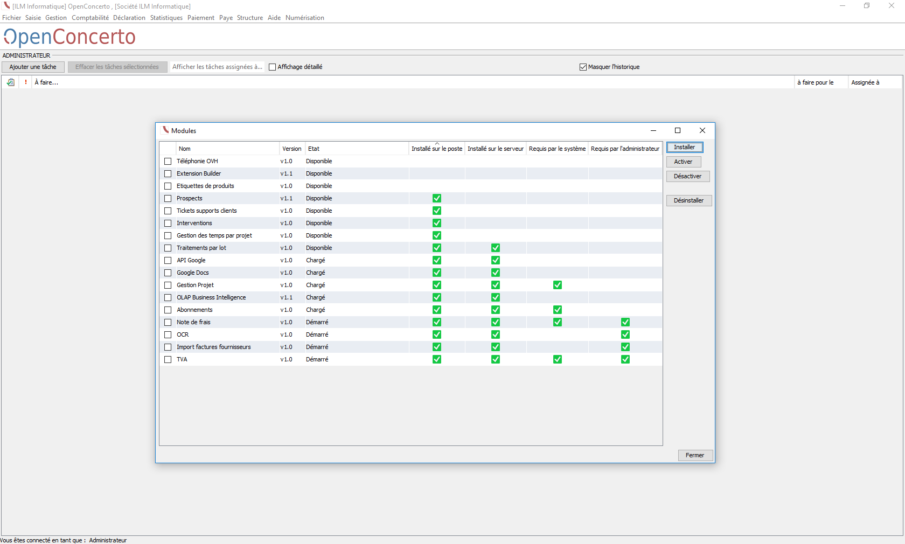Click the Modules dialog title icon
Image resolution: width=905 pixels, height=544 pixels.
coord(165,130)
